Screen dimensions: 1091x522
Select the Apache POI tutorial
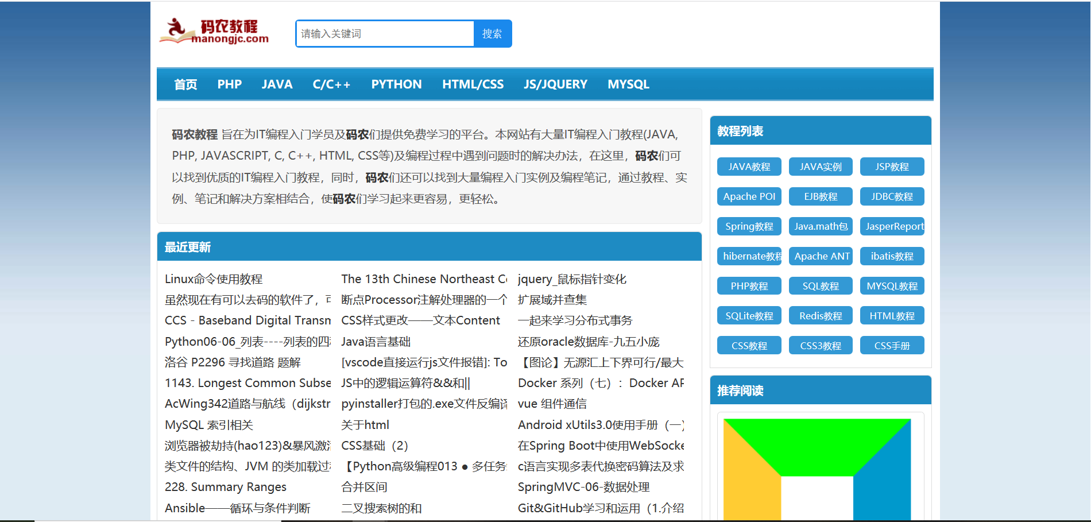749,196
